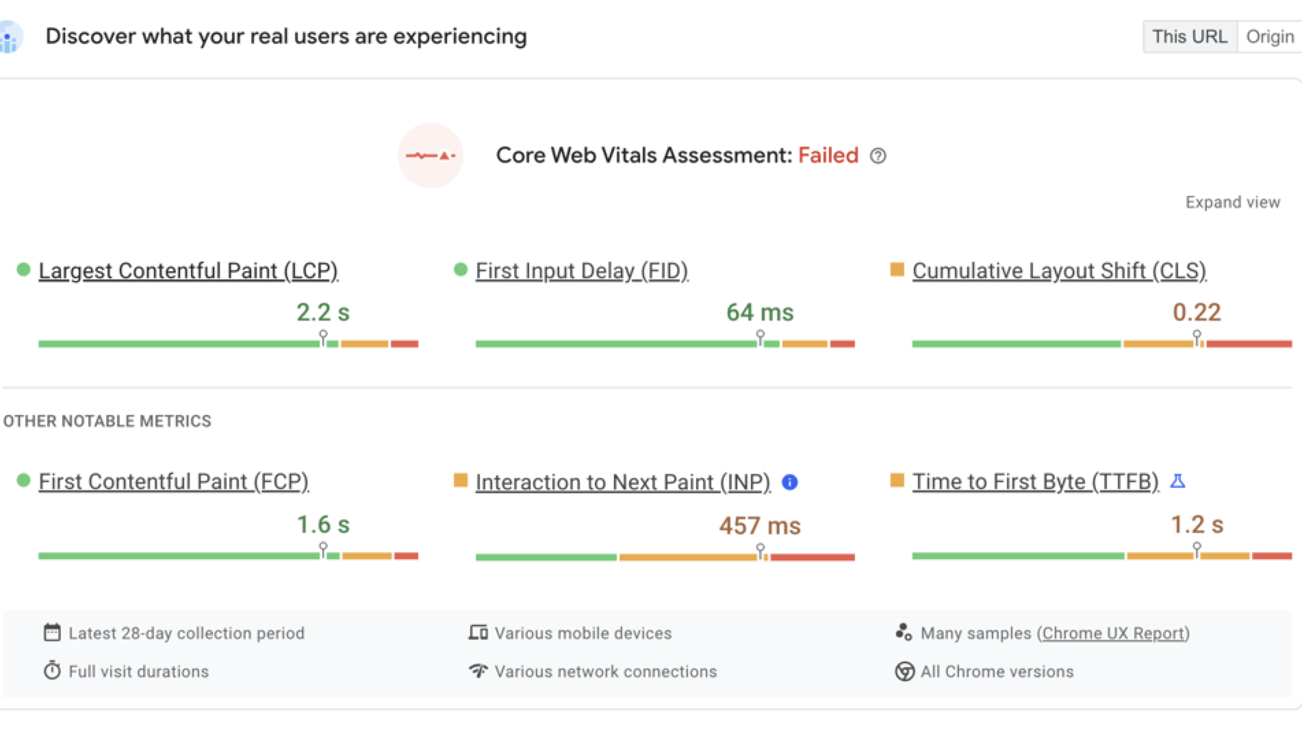
Task: Click the mobile devices icon
Action: click(478, 632)
